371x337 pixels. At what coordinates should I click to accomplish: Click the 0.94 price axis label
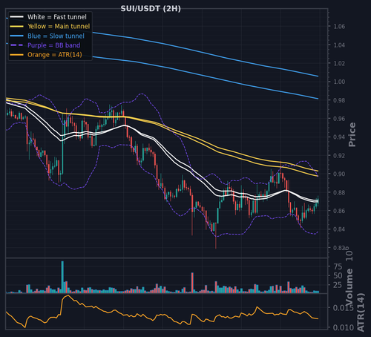click(x=339, y=137)
